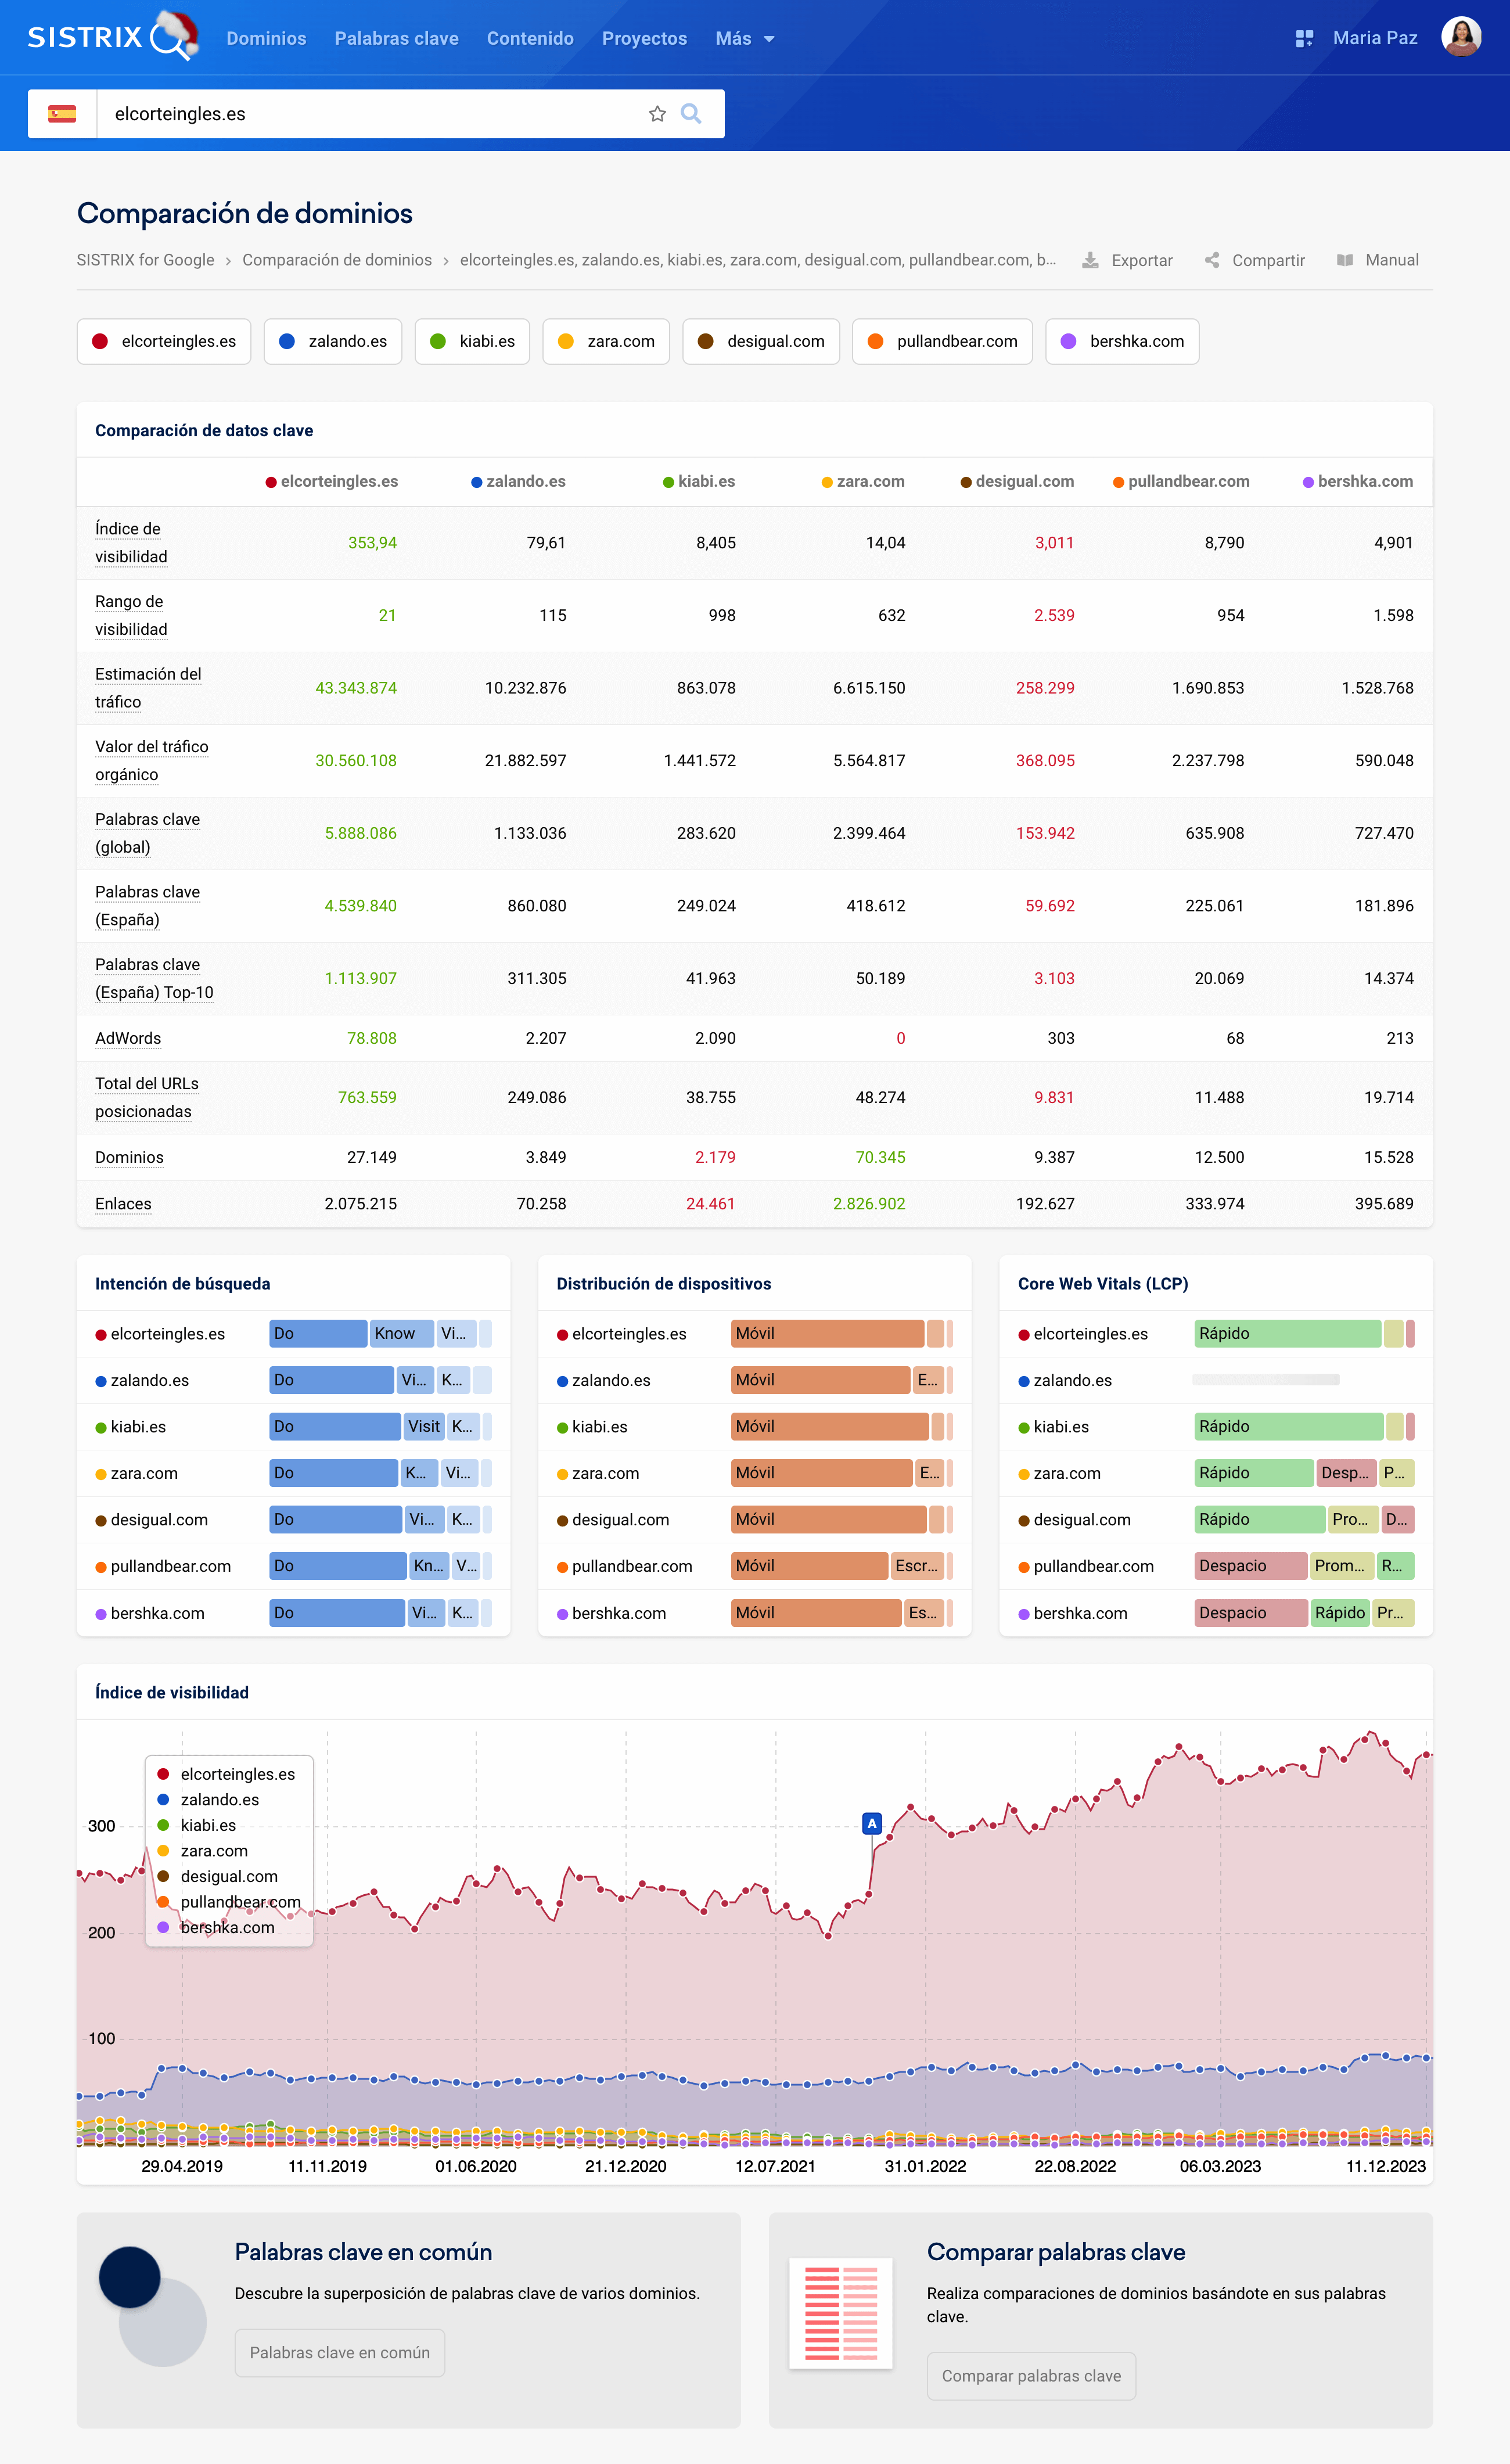Viewport: 1510px width, 2464px height.
Task: Open the Proyectos menu
Action: 644,39
